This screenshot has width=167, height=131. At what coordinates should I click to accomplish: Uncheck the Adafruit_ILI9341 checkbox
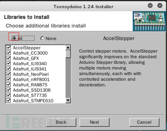[x=9, y=69]
